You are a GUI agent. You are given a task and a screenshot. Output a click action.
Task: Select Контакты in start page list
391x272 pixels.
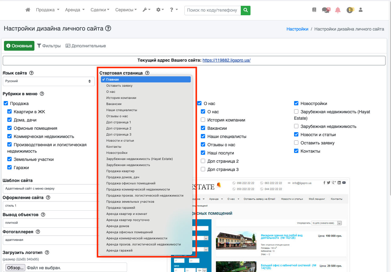pyautogui.click(x=114, y=147)
